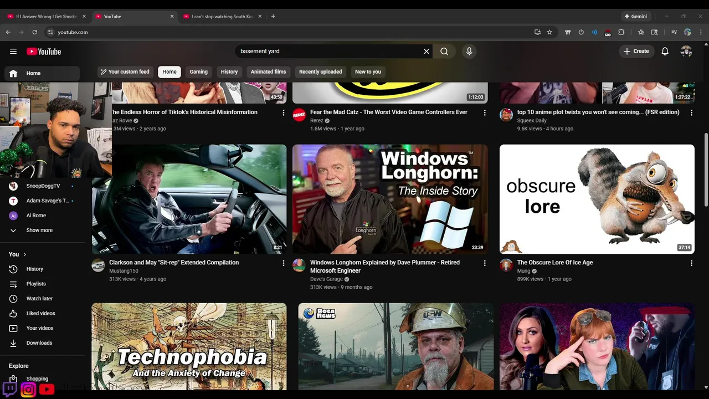Select the New to you chip
Image resolution: width=709 pixels, height=399 pixels.
coord(368,71)
